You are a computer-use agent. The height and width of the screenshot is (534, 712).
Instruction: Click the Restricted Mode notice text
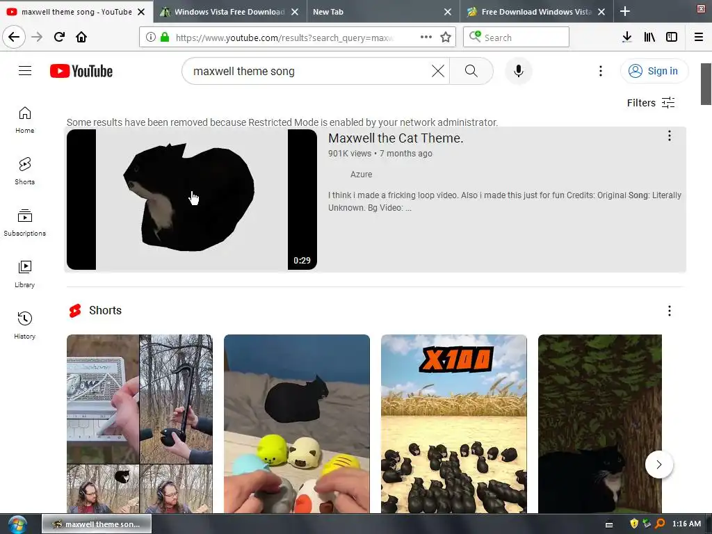pos(282,122)
